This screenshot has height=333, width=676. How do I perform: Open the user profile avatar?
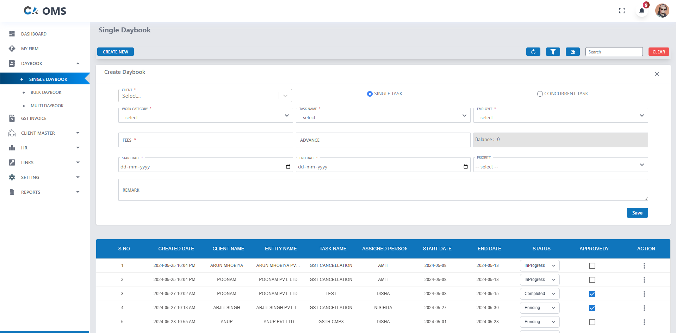pyautogui.click(x=662, y=11)
